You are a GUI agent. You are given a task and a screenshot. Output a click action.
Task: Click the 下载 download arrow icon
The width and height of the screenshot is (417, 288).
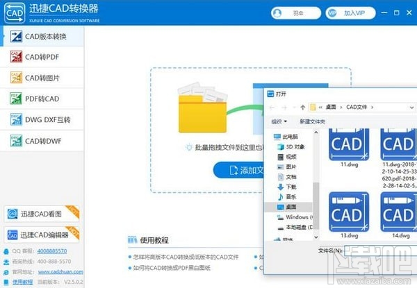click(280, 187)
